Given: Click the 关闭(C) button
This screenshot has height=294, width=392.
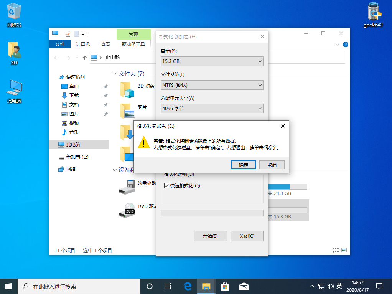Looking at the screenshot, I should pos(247,236).
